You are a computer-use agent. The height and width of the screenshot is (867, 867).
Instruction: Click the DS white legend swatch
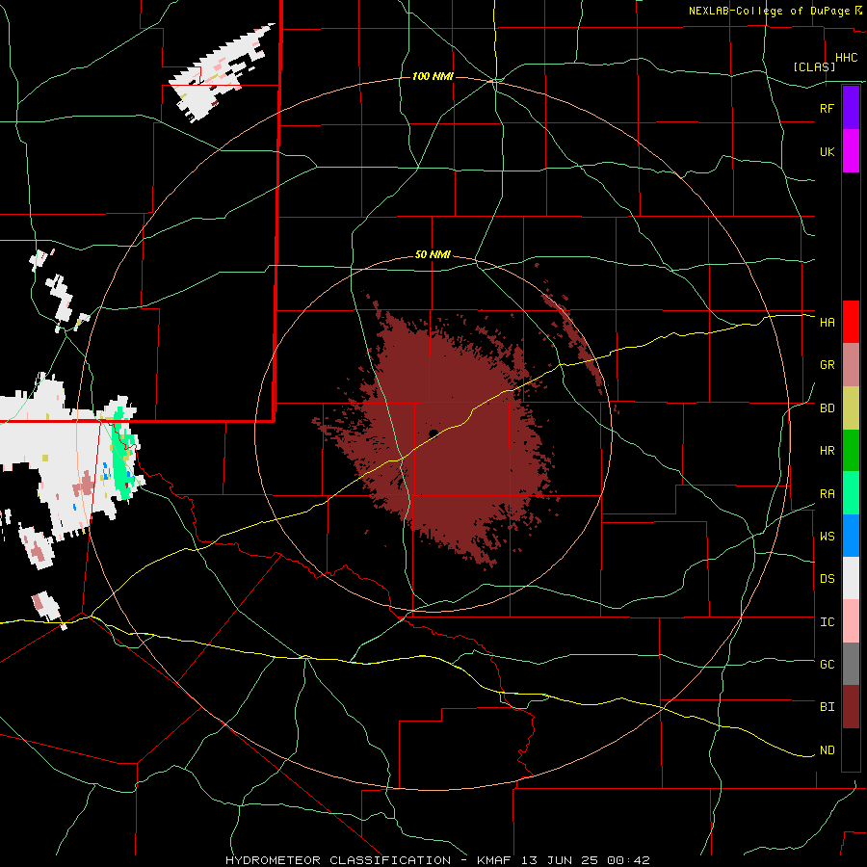(x=851, y=578)
